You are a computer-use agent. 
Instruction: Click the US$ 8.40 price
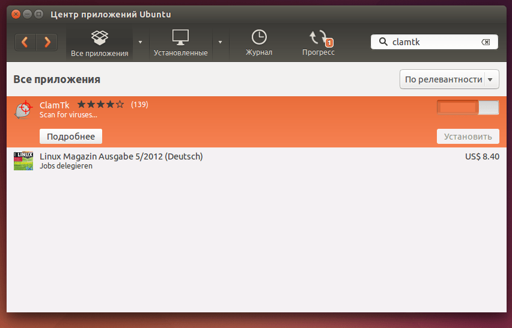482,156
